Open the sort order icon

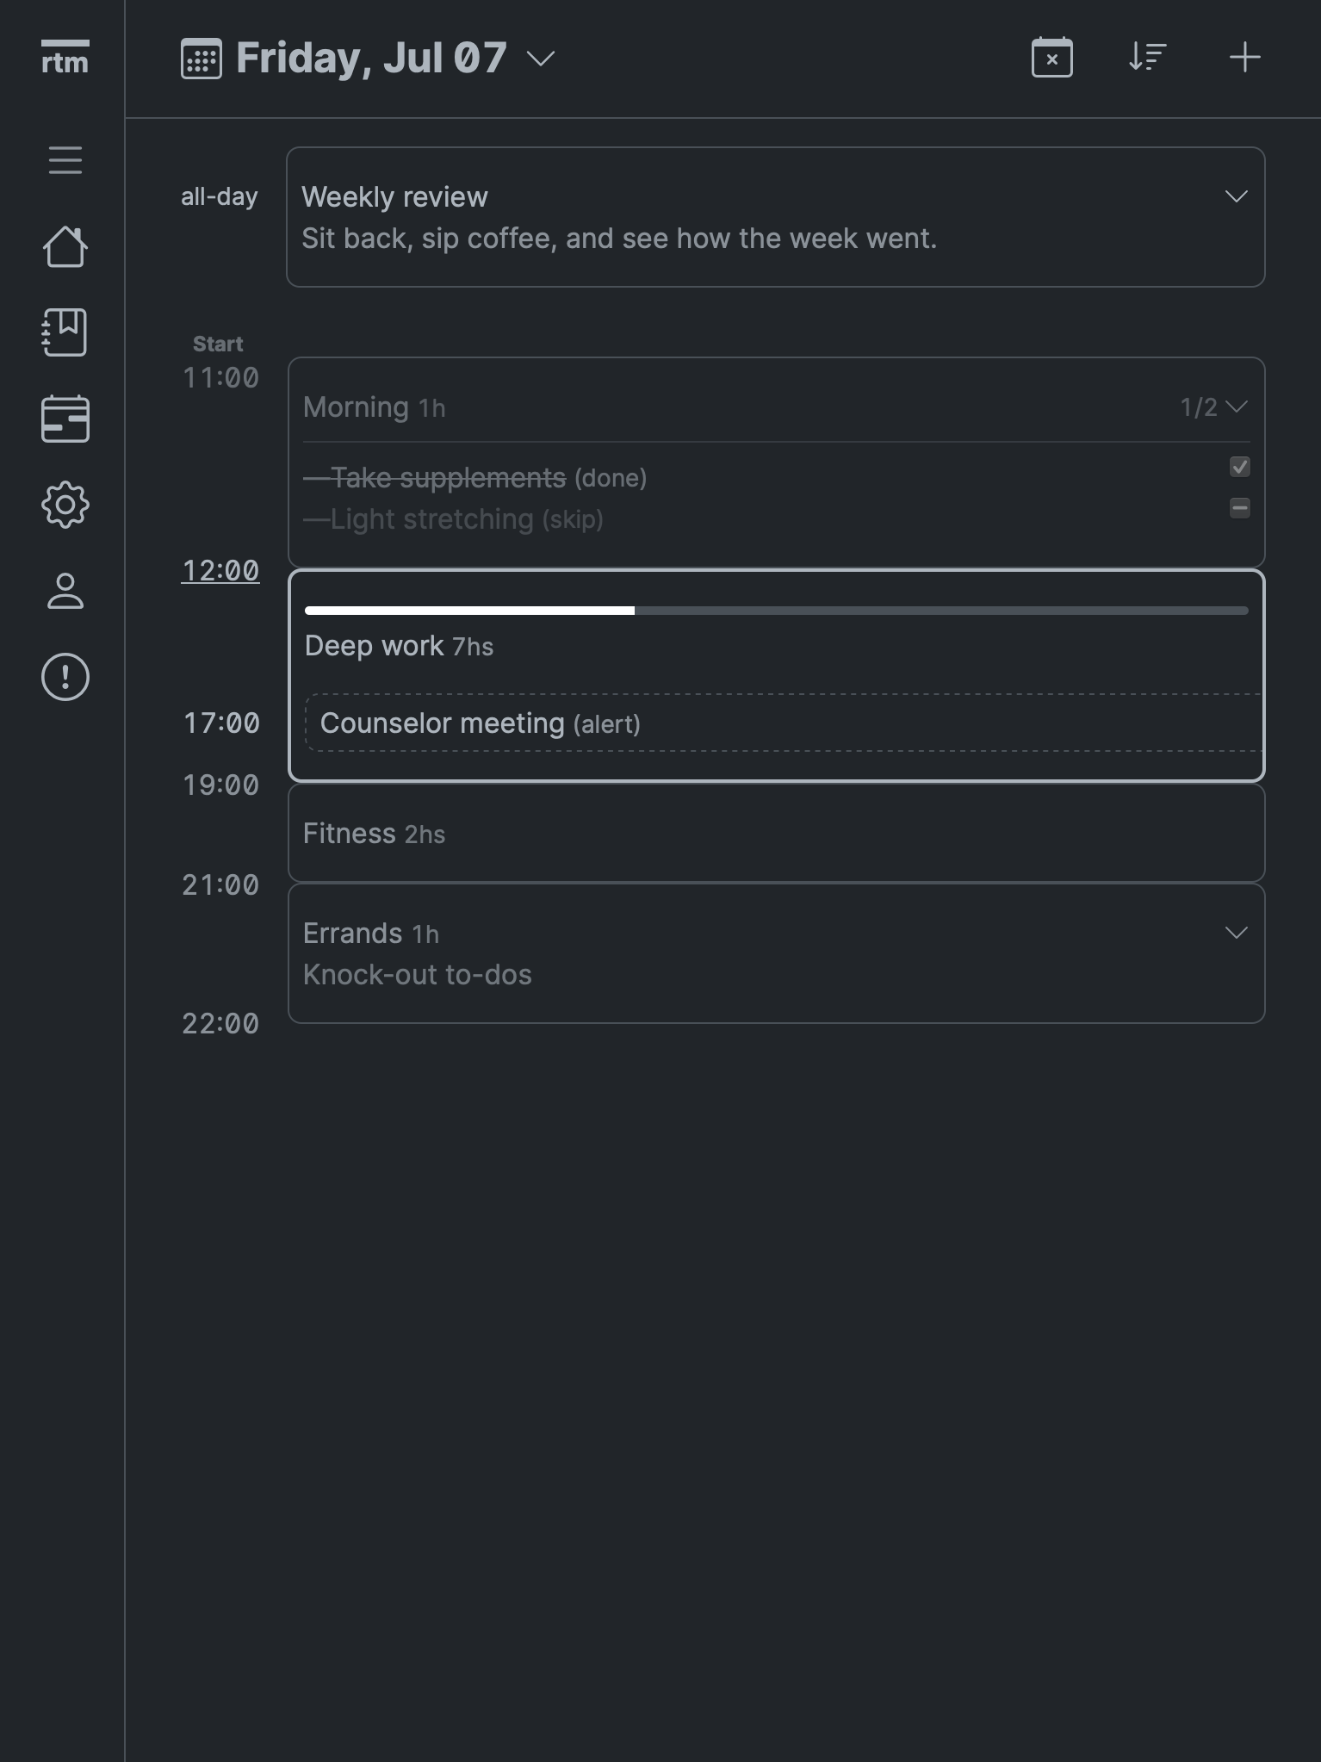[1147, 58]
